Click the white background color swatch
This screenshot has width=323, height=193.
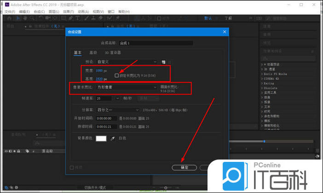pyautogui.click(x=101, y=138)
